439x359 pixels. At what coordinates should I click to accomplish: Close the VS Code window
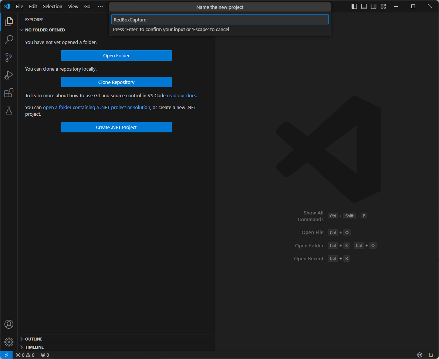[430, 6]
